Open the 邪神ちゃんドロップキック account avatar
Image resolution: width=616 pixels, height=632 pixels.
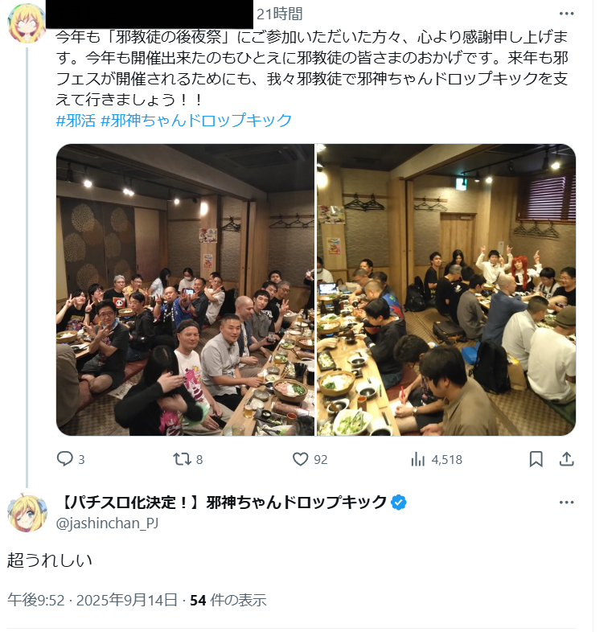click(27, 514)
